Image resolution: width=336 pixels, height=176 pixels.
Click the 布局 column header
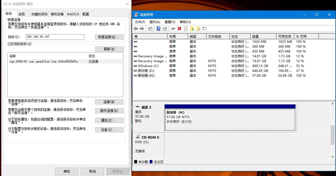point(178,36)
